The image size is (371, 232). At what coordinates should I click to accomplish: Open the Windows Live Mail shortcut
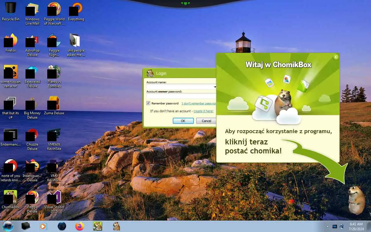coord(32,14)
